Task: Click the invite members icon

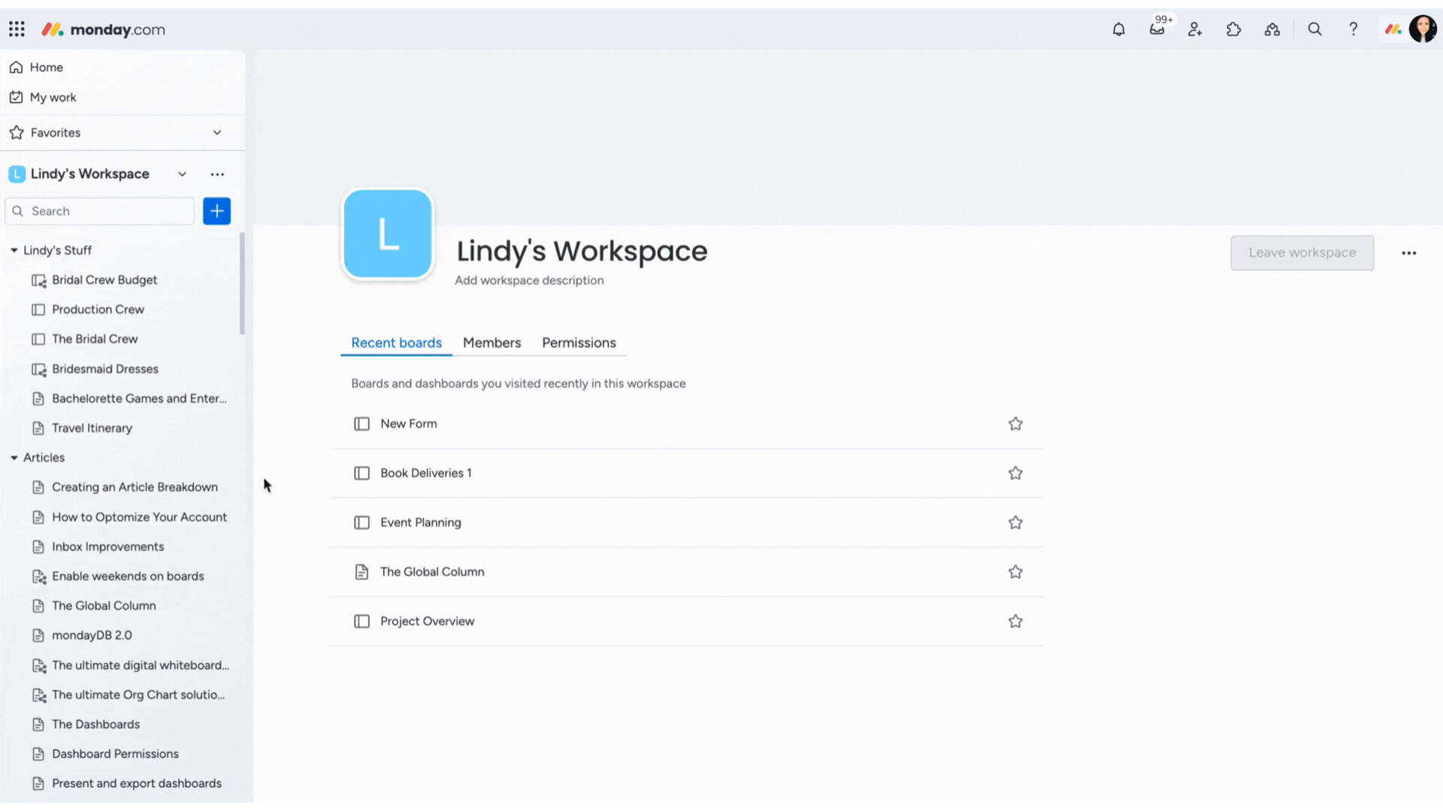Action: coord(1195,29)
